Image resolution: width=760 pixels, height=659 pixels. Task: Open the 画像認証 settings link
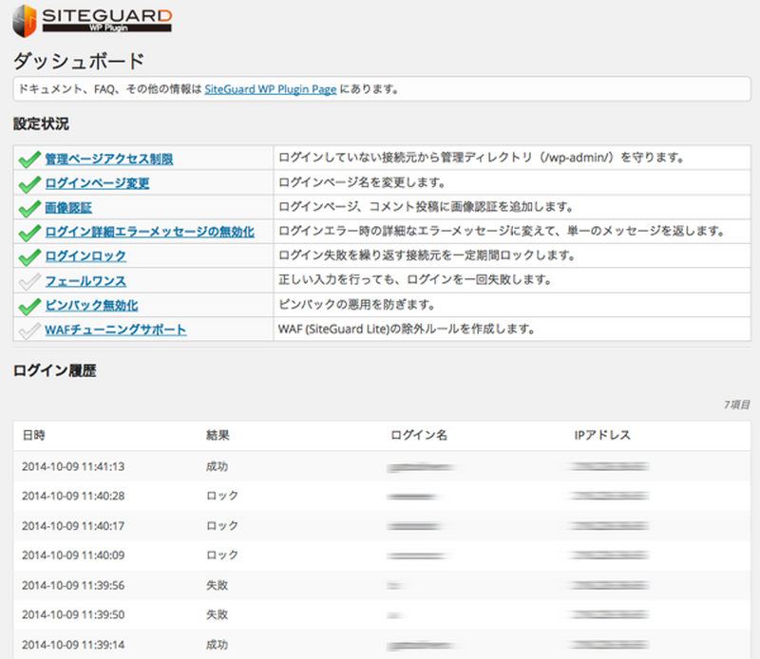coord(68,208)
